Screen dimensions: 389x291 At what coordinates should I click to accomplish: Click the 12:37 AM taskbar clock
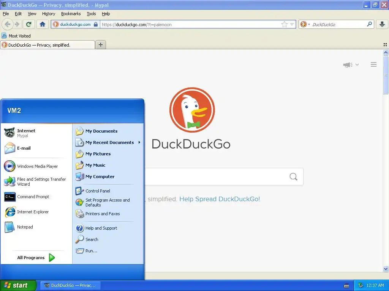375,285
